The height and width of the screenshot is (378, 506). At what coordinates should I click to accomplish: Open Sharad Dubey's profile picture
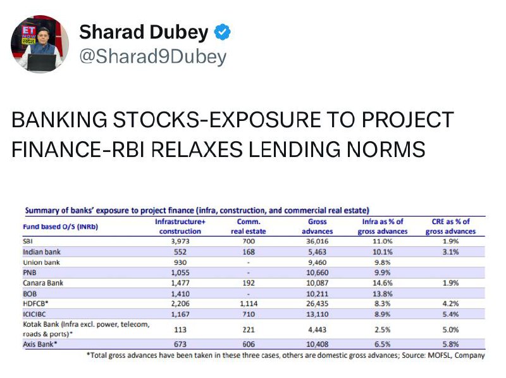pyautogui.click(x=40, y=44)
